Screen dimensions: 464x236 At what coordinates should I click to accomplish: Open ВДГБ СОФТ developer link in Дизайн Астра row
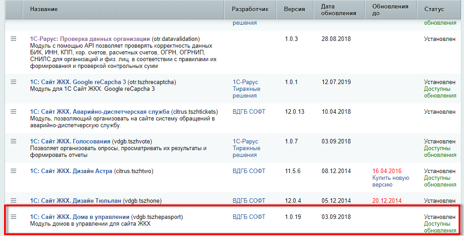[x=249, y=171]
